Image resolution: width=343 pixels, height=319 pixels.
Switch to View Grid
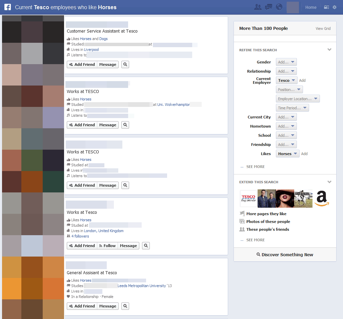pyautogui.click(x=323, y=29)
